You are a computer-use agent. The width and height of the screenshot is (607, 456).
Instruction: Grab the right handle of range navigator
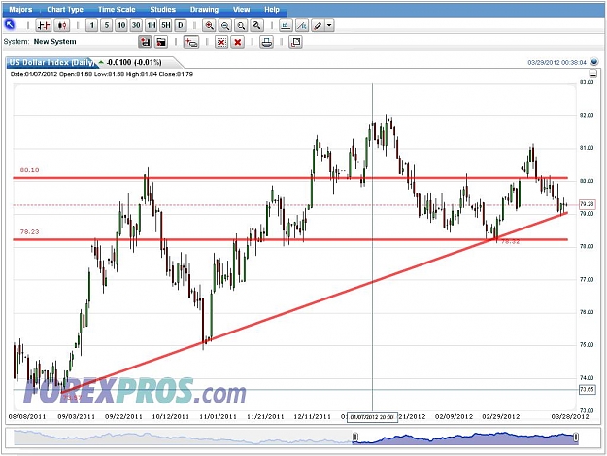576,438
